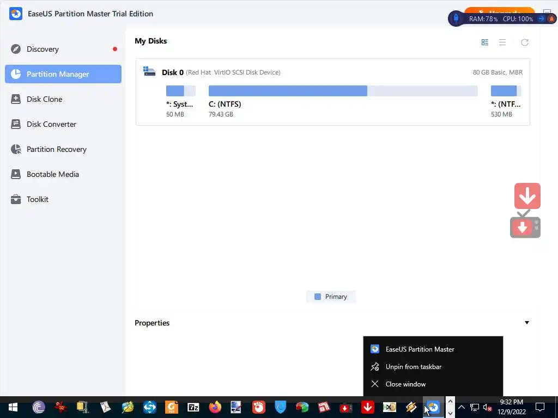558x418 pixels.
Task: Select Partition Manager in sidebar
Action: (x=63, y=74)
